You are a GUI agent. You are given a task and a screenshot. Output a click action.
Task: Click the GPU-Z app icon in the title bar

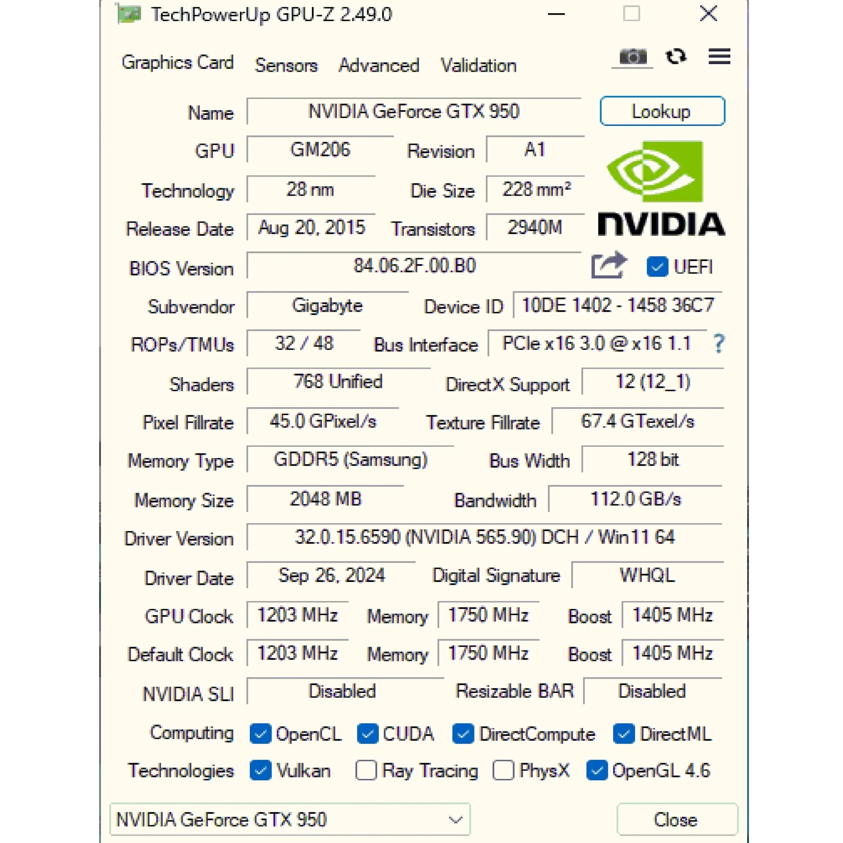[x=128, y=14]
